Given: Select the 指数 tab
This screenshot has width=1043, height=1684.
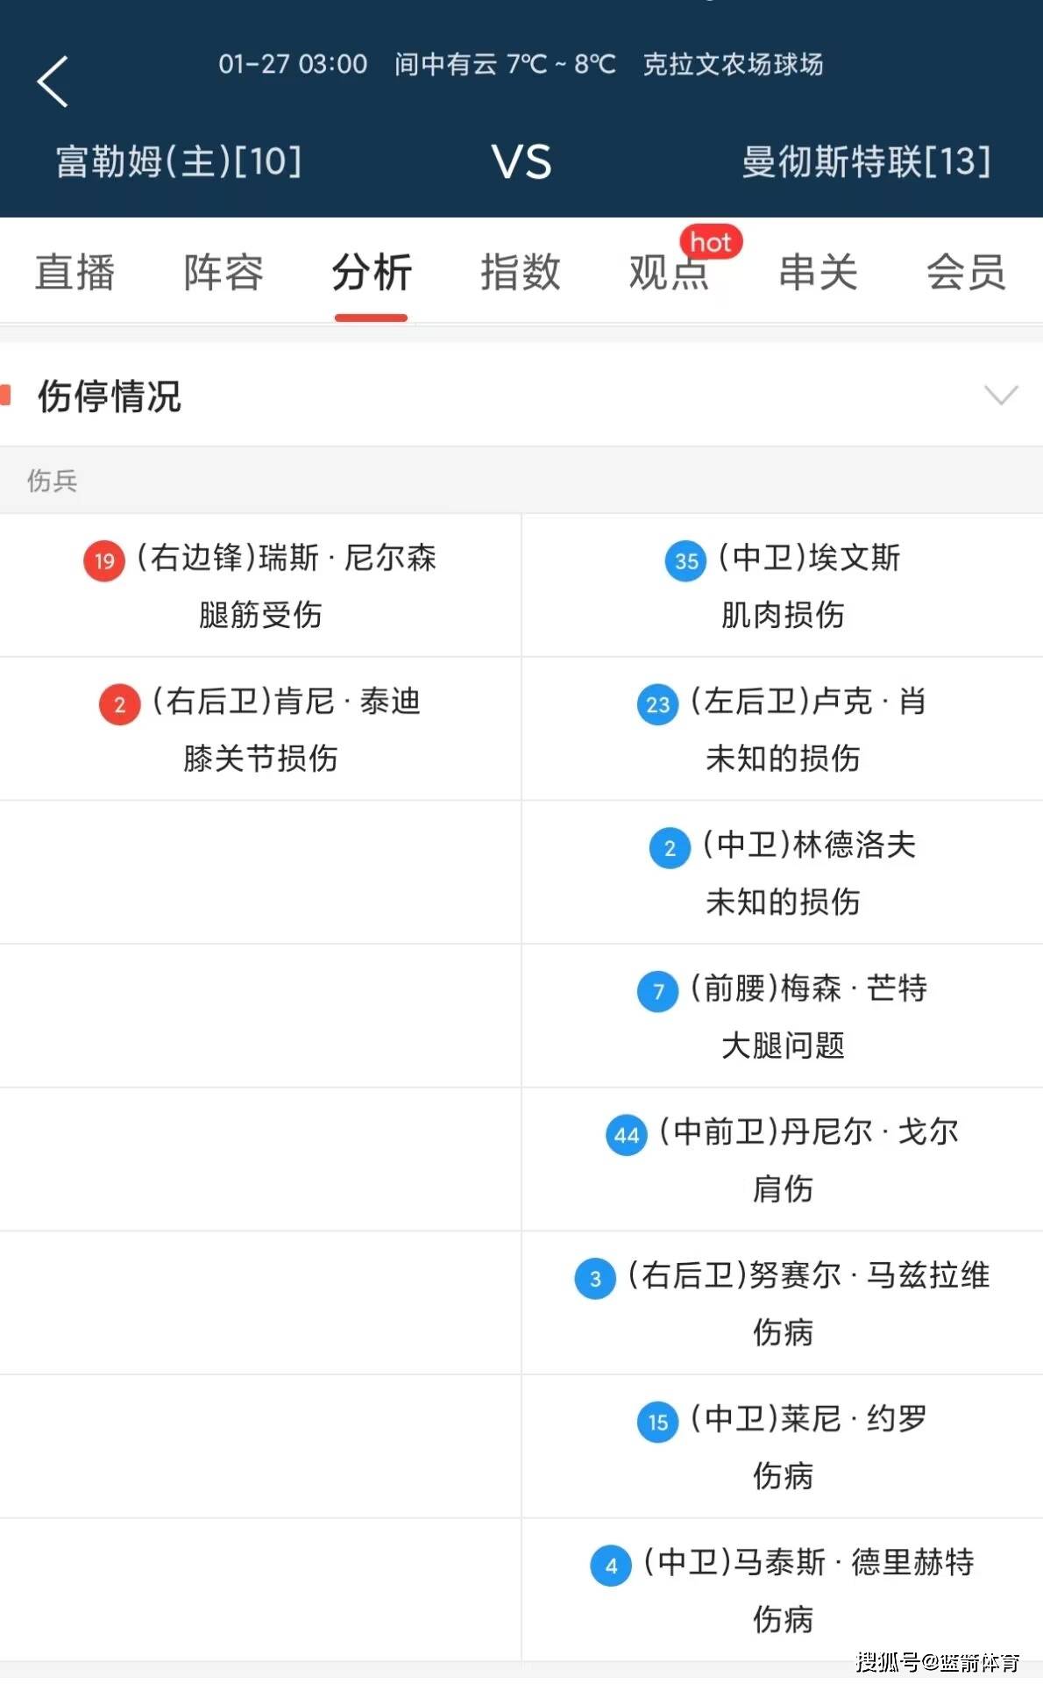Looking at the screenshot, I should coord(521,272).
